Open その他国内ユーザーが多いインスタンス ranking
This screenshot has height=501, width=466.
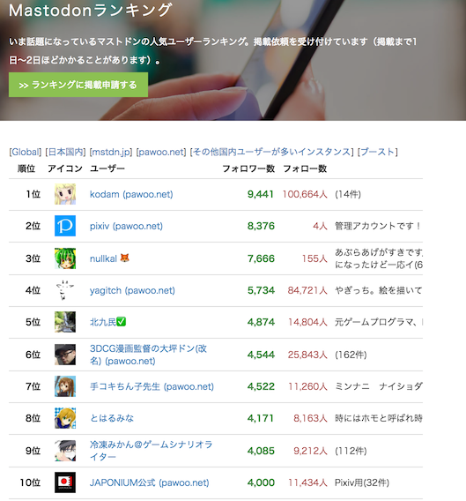(x=271, y=152)
